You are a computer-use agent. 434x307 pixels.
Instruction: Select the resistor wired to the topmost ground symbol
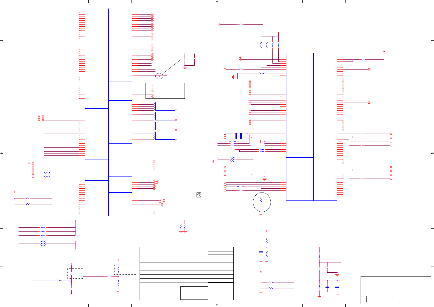240,24
